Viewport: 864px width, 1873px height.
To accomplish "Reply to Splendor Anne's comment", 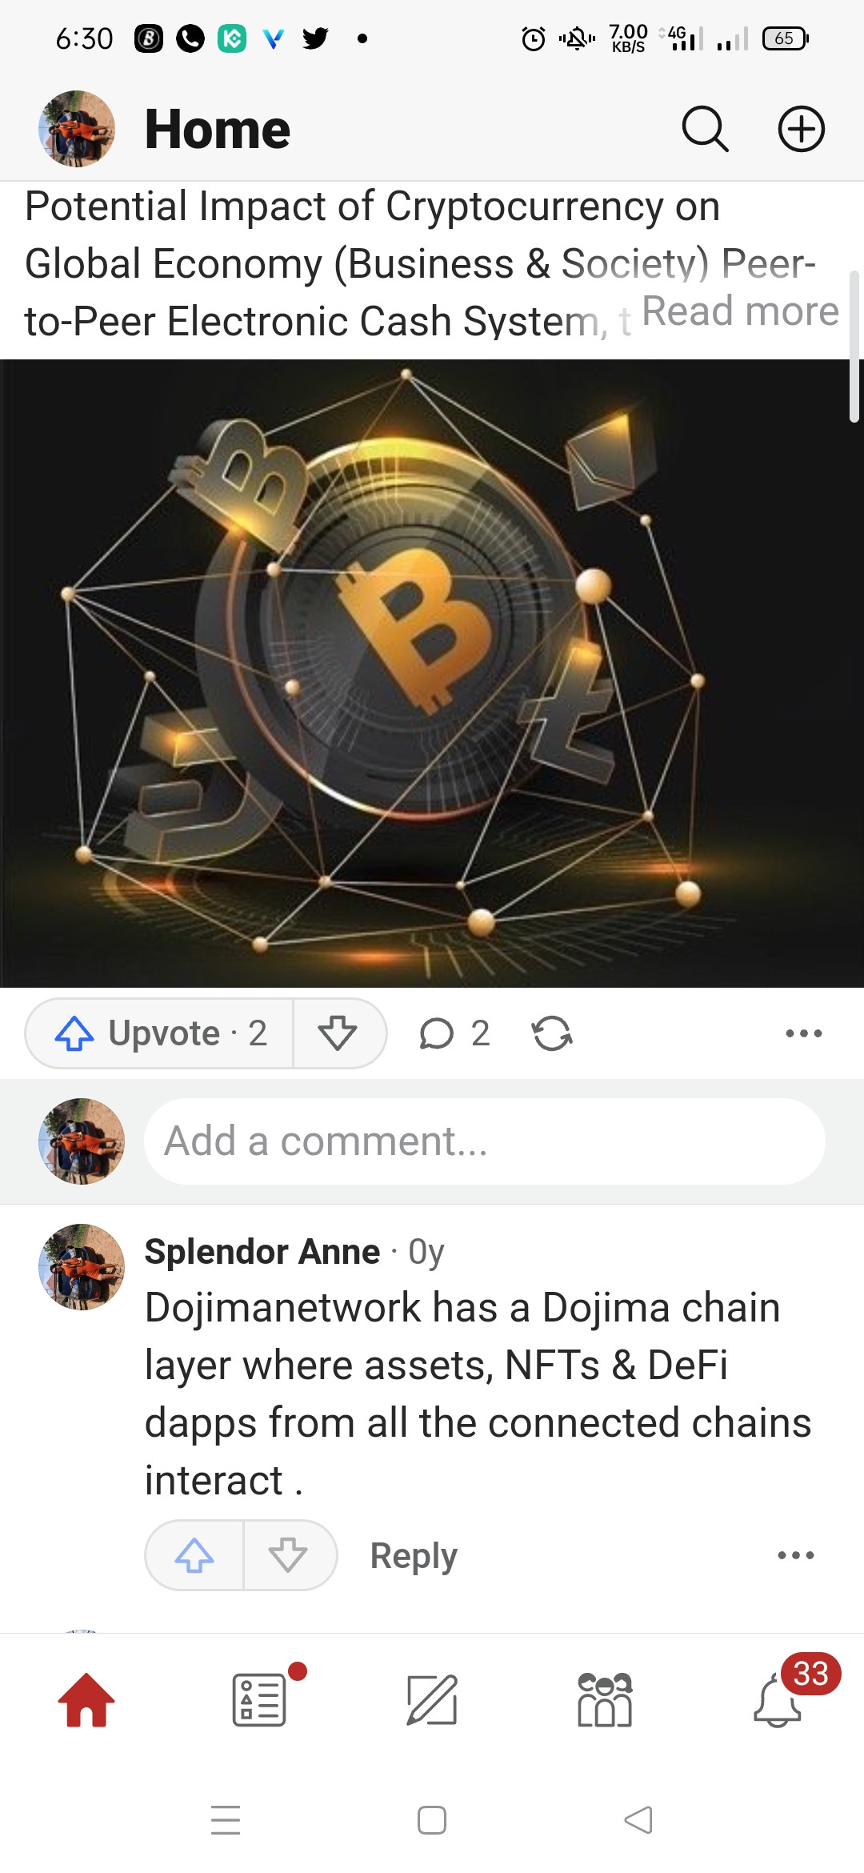I will click(x=414, y=1555).
